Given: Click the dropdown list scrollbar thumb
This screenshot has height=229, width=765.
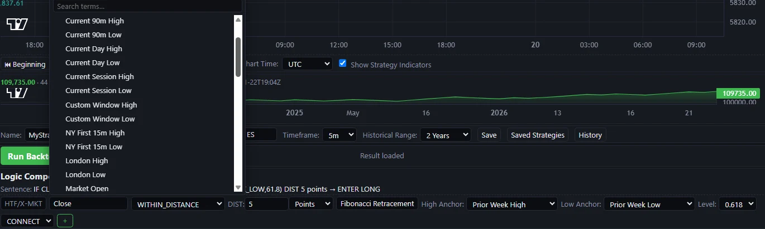Looking at the screenshot, I should [238, 57].
